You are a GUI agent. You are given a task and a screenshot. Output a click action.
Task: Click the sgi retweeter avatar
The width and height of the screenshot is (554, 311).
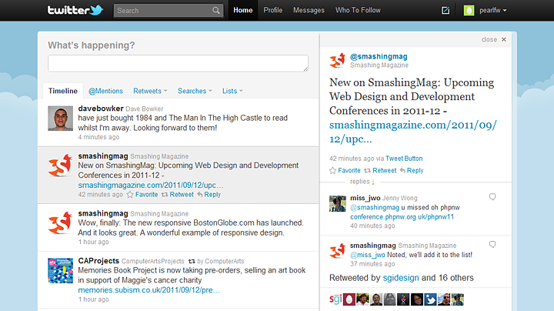point(335,299)
